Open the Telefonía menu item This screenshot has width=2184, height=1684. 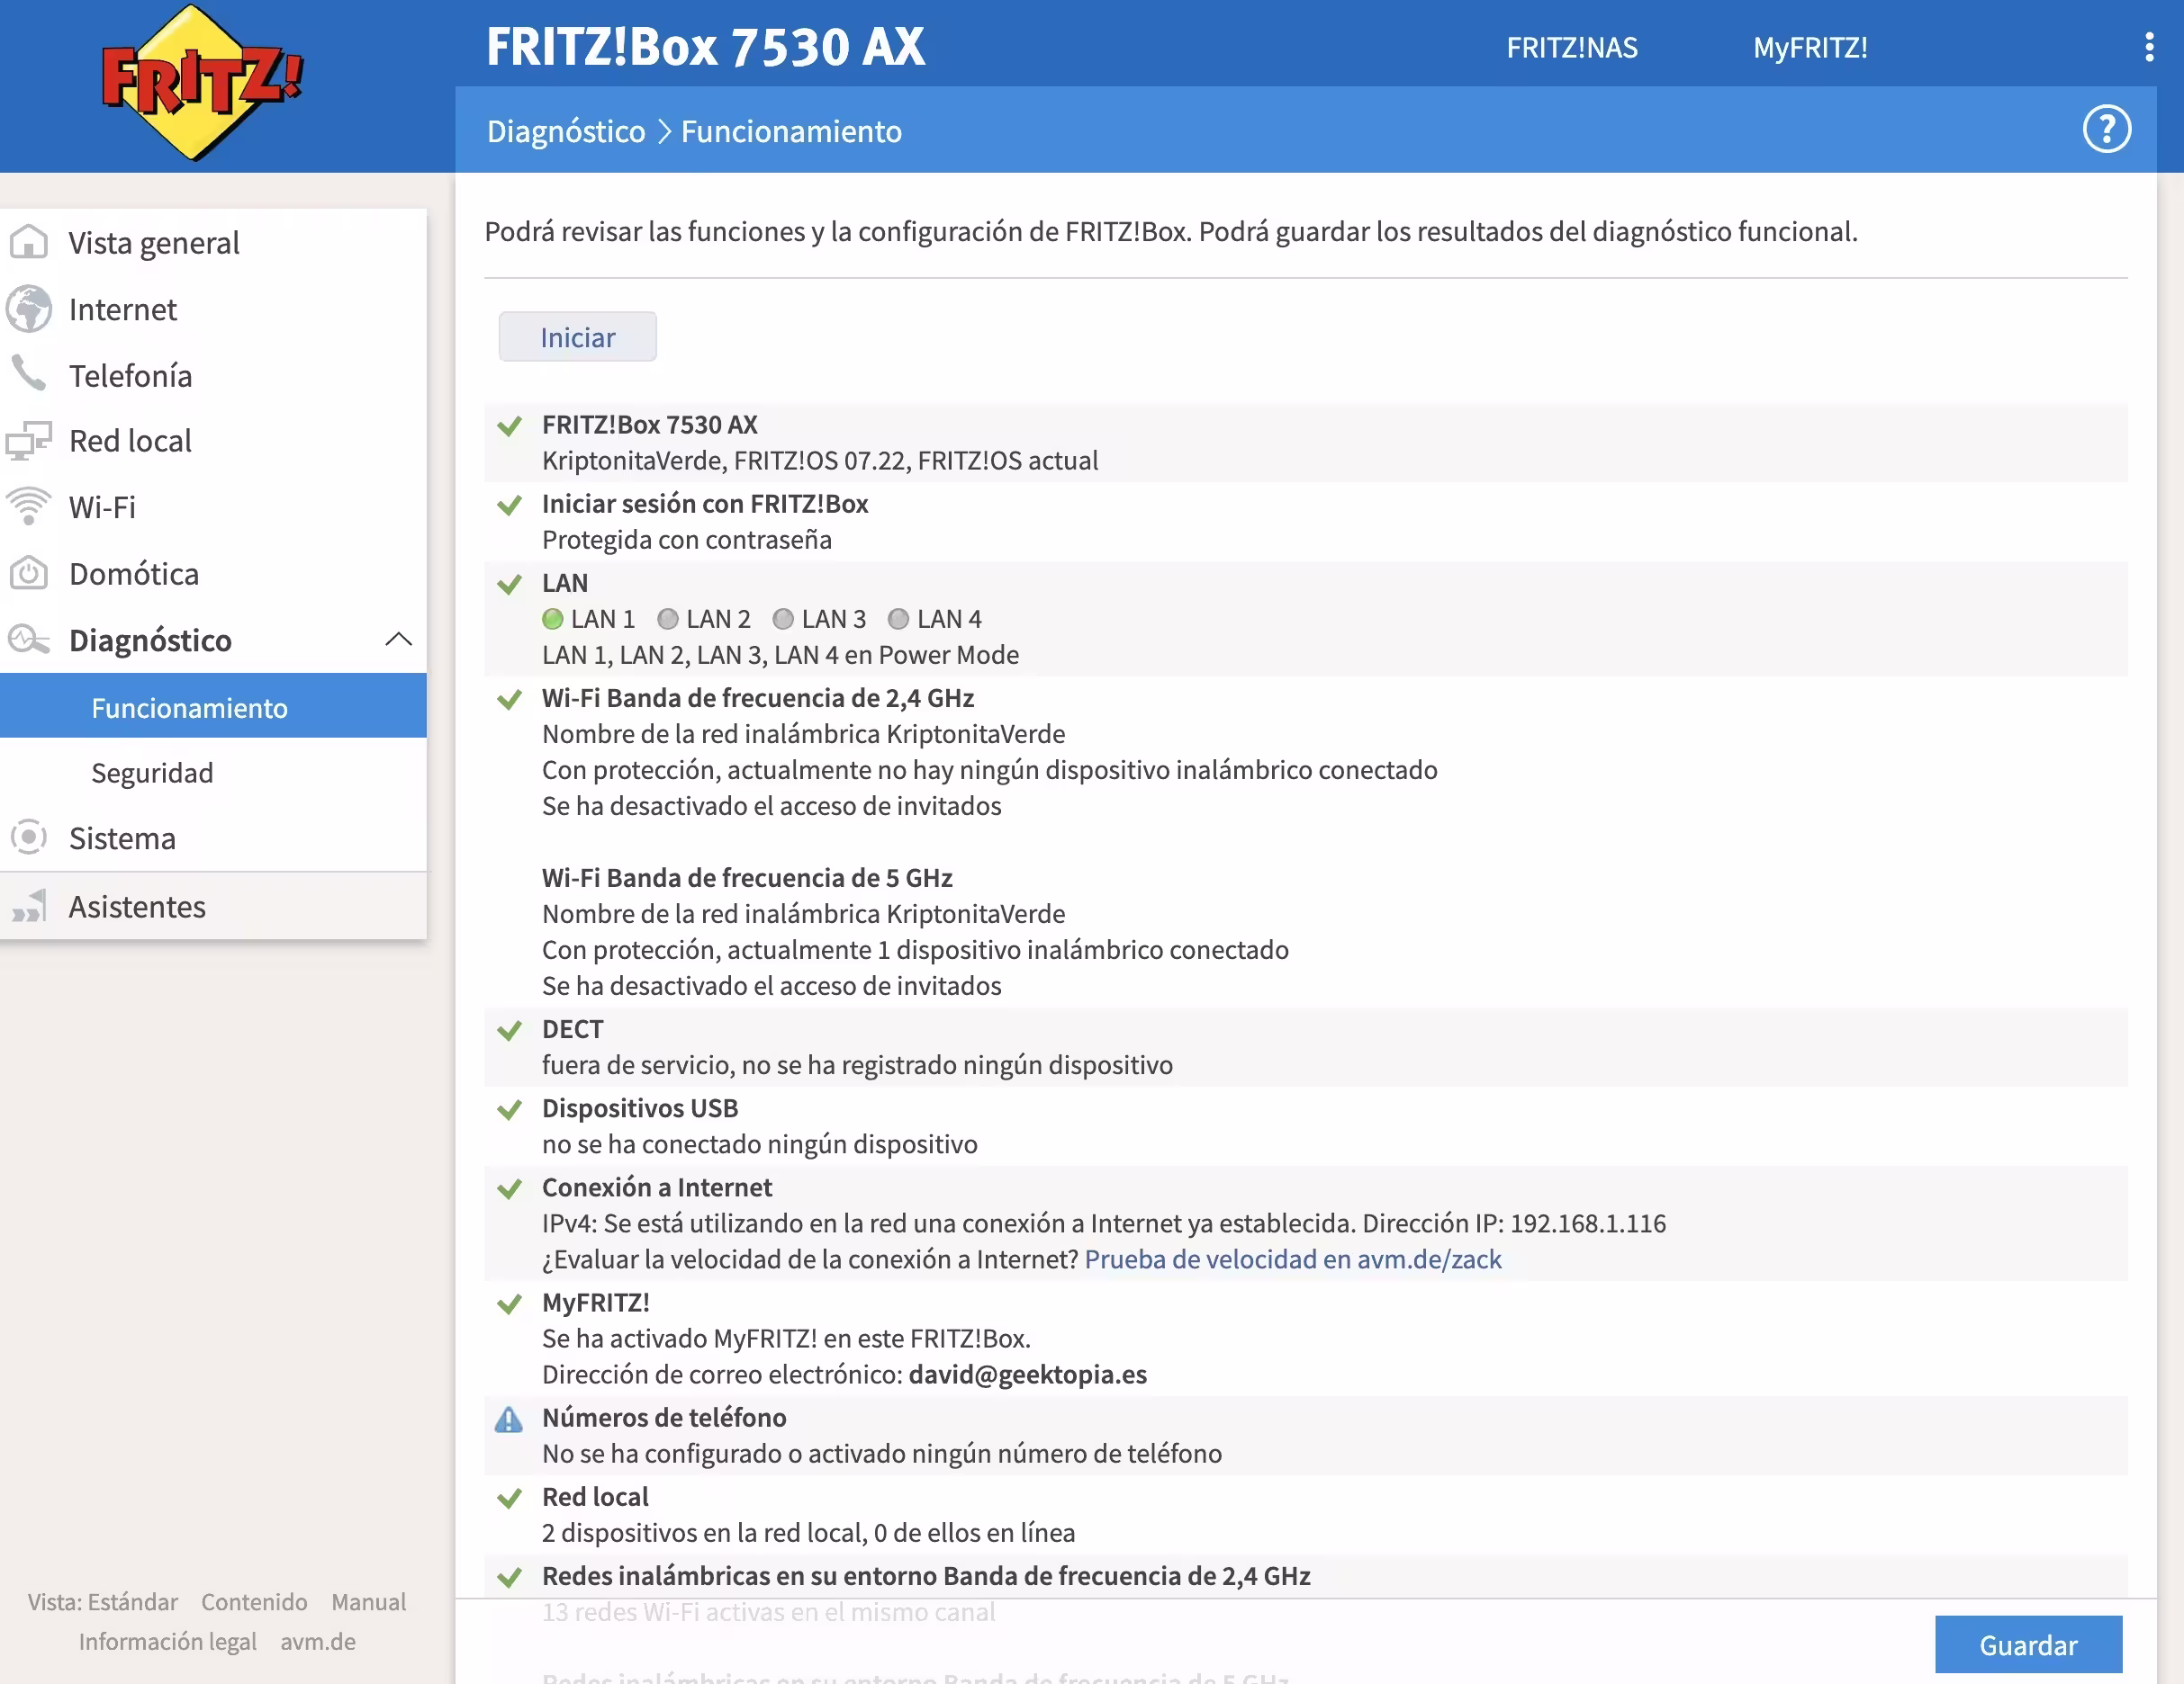click(213, 375)
